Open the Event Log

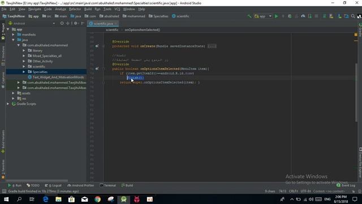tap(346, 185)
